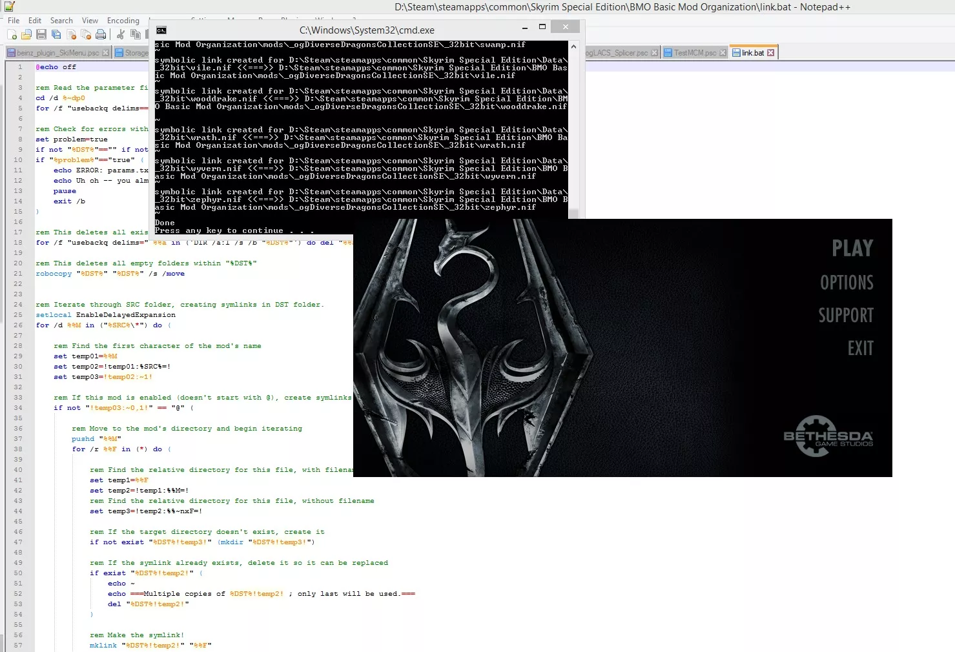The width and height of the screenshot is (955, 652).
Task: Close the cmd.exe window
Action: [566, 27]
